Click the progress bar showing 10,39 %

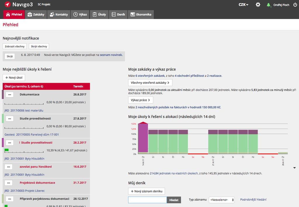(x=24, y=151)
